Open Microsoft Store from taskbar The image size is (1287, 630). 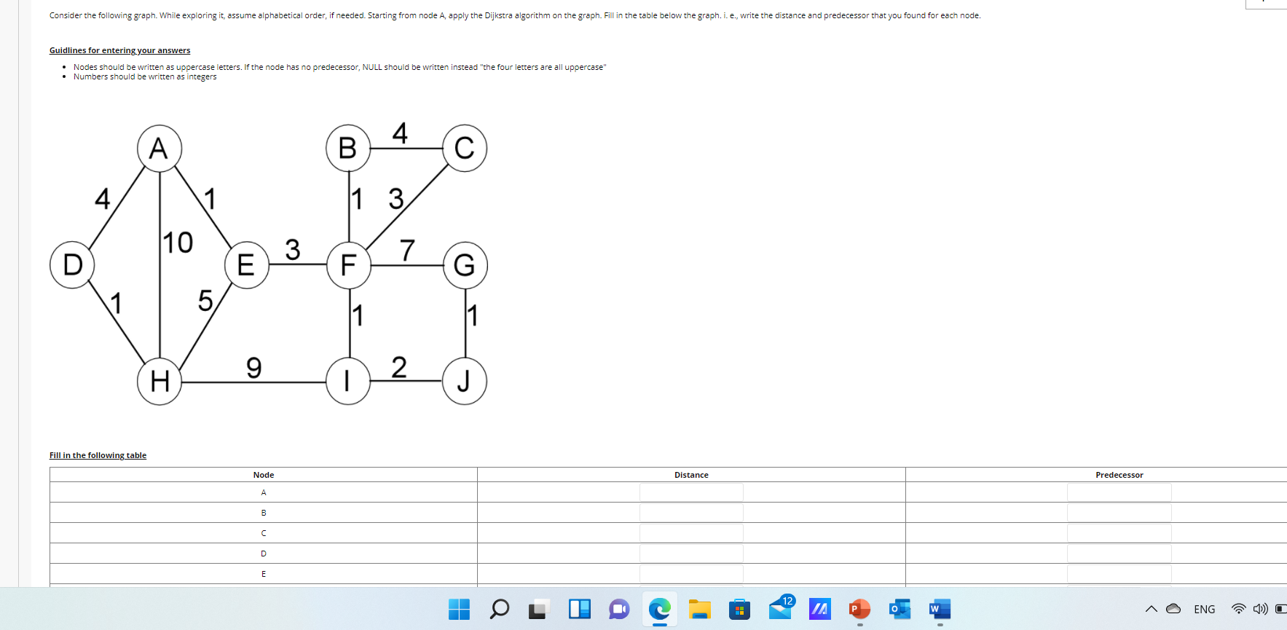[739, 609]
